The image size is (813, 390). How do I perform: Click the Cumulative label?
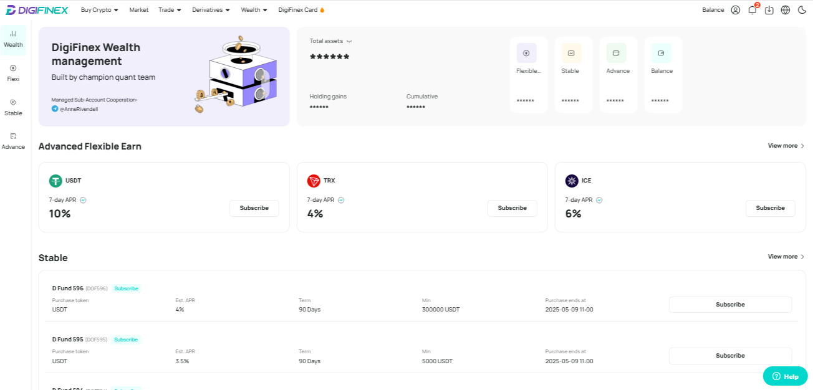tap(422, 97)
